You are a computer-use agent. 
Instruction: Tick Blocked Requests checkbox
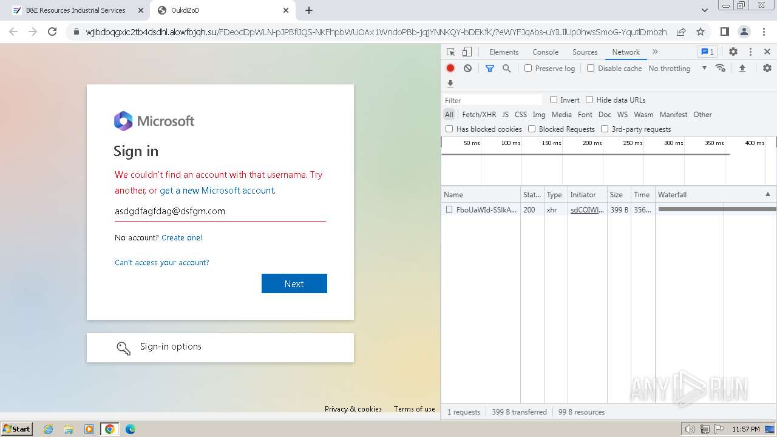(532, 129)
